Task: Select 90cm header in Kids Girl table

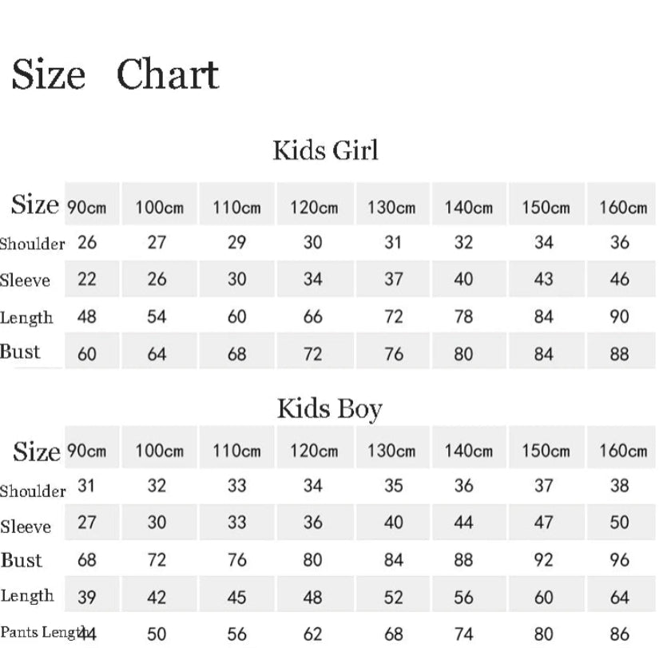Action: (x=87, y=208)
